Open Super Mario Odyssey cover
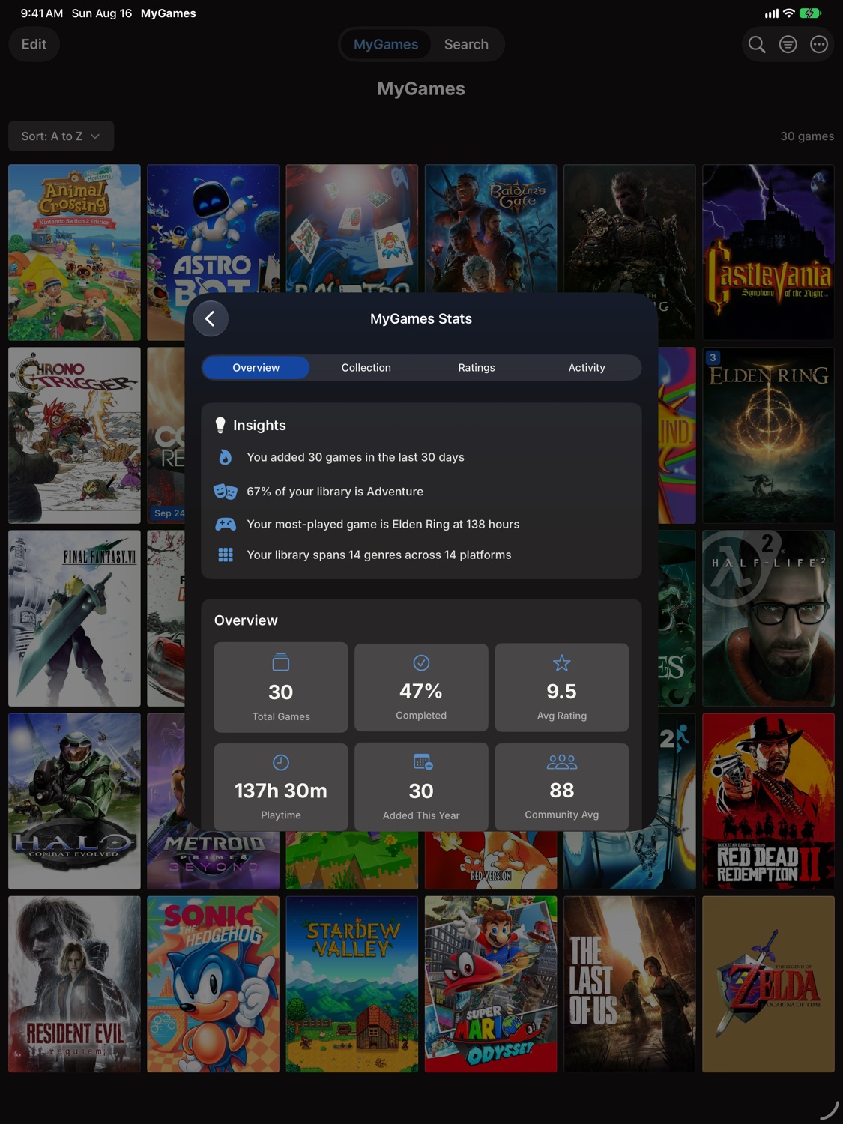Image resolution: width=843 pixels, height=1124 pixels. pyautogui.click(x=491, y=984)
